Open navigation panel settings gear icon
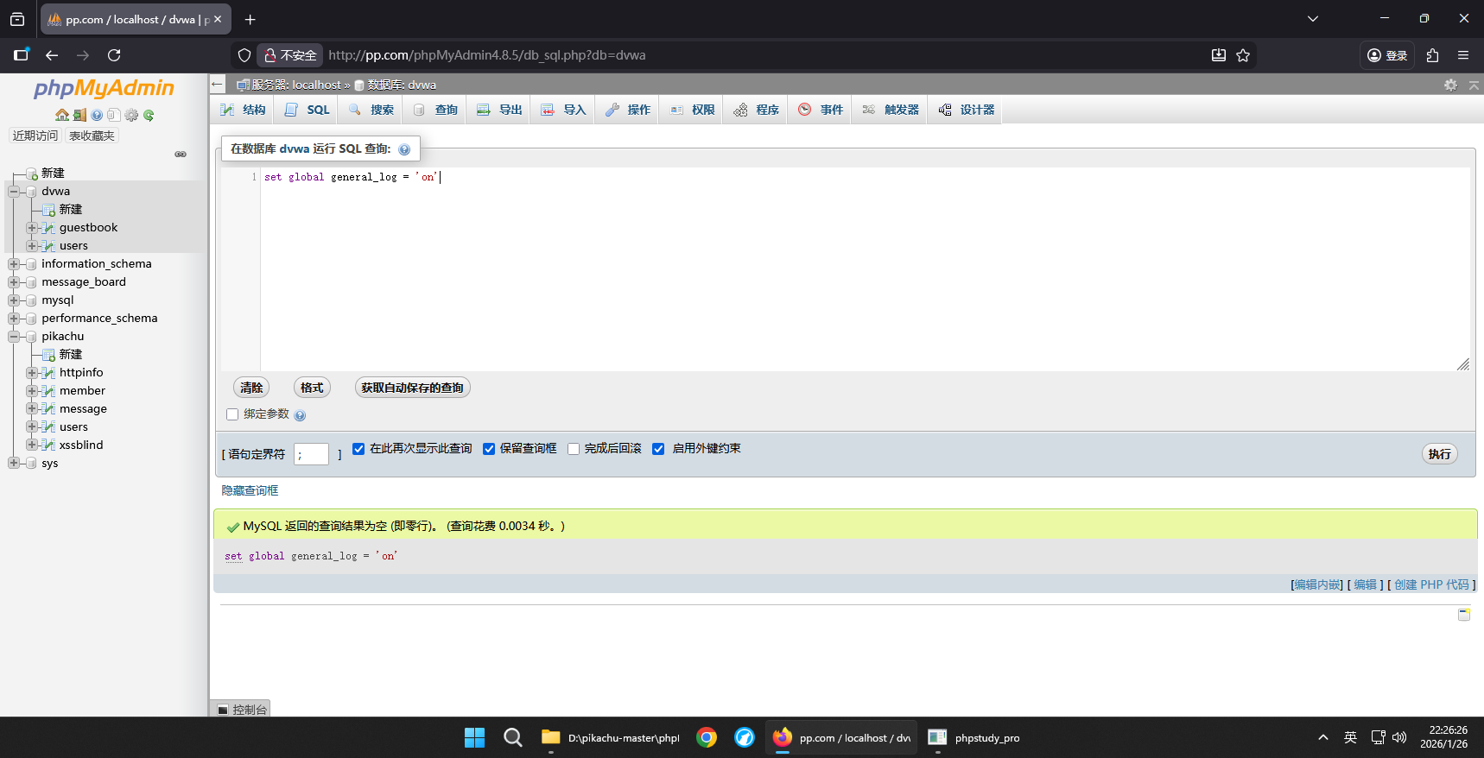Image resolution: width=1484 pixels, height=758 pixels. pyautogui.click(x=131, y=115)
